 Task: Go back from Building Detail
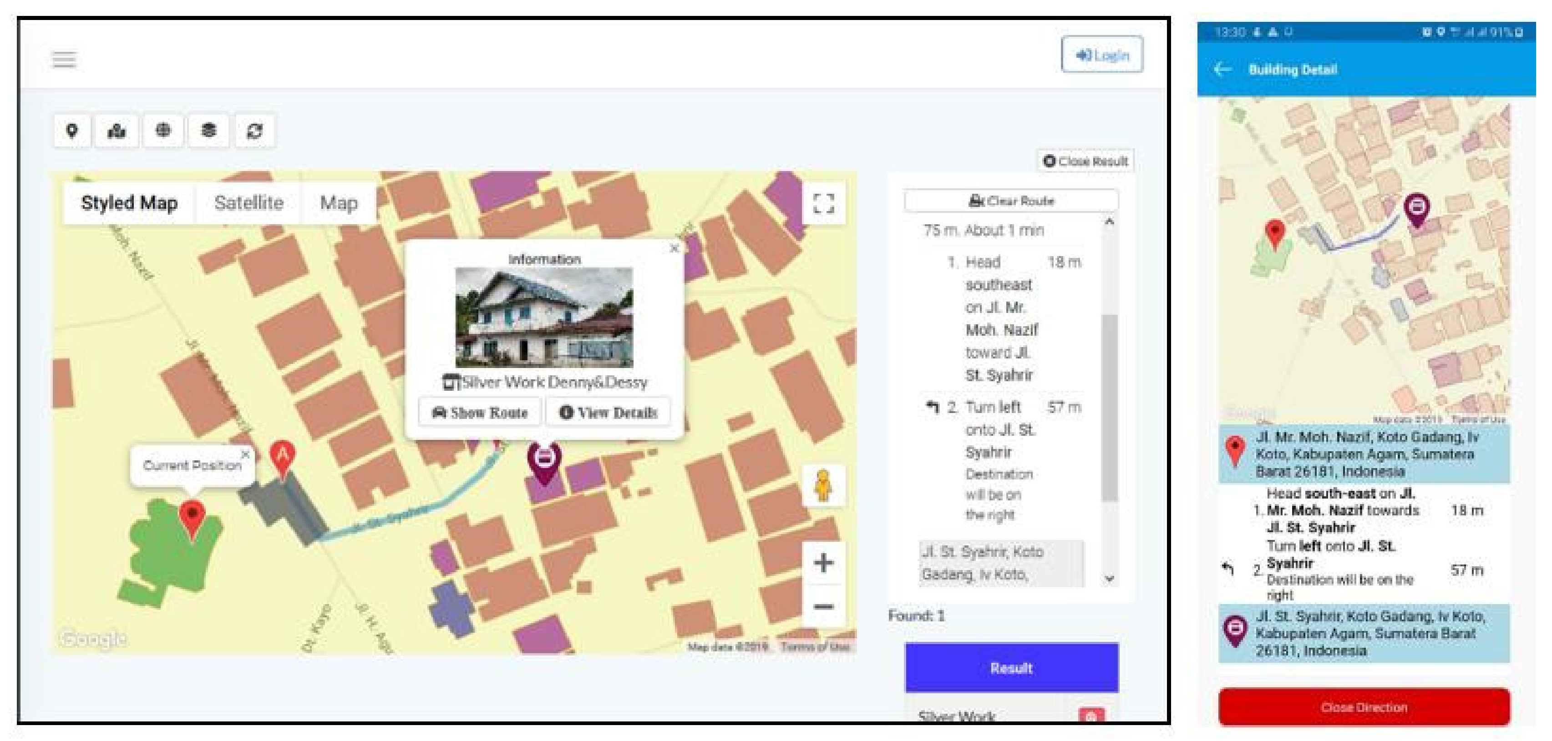tap(1222, 69)
